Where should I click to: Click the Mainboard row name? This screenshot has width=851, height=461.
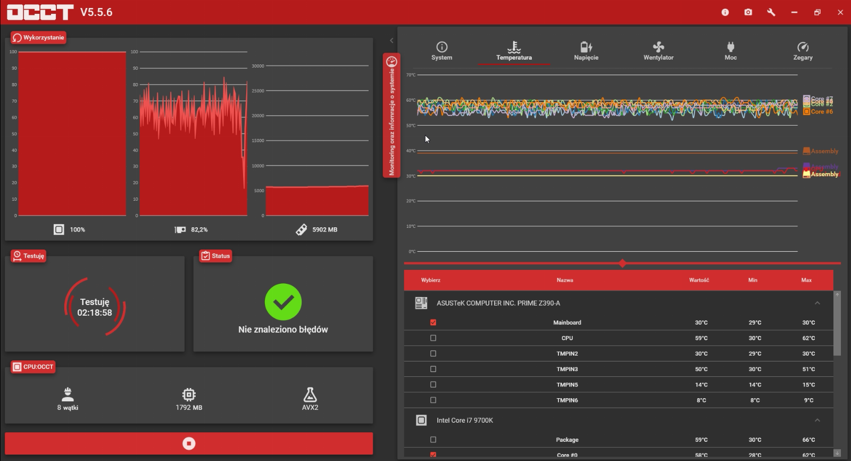(567, 323)
